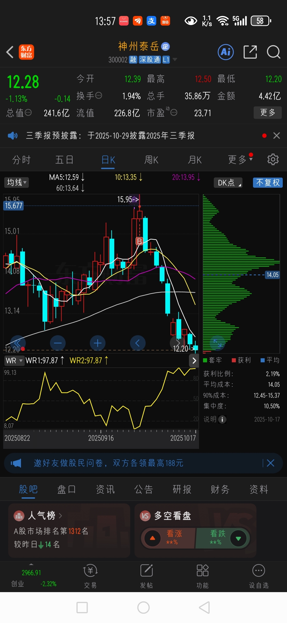
Task: Open the WR indicator dropdown
Action: [x=14, y=360]
